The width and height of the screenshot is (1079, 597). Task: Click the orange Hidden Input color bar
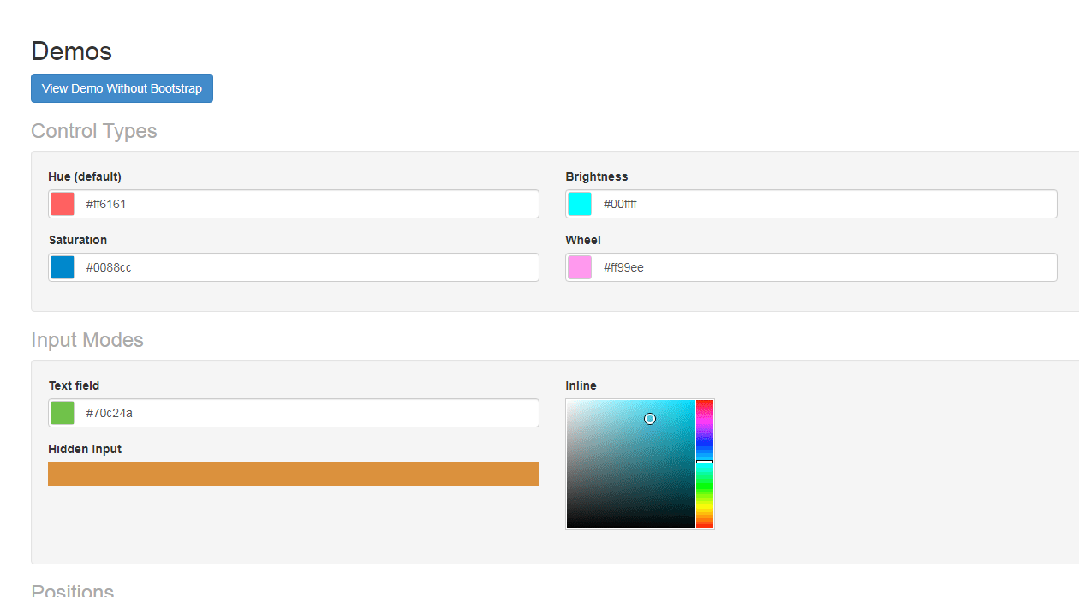pyautogui.click(x=294, y=474)
